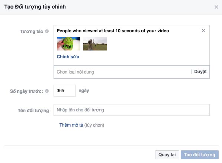
Task: Open the Chỉnh sửa link
Action: 68,57
